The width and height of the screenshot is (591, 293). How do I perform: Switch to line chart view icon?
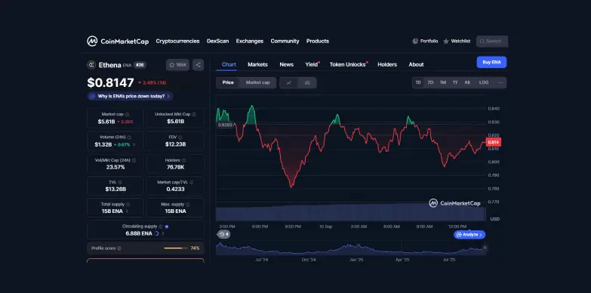[x=289, y=82]
